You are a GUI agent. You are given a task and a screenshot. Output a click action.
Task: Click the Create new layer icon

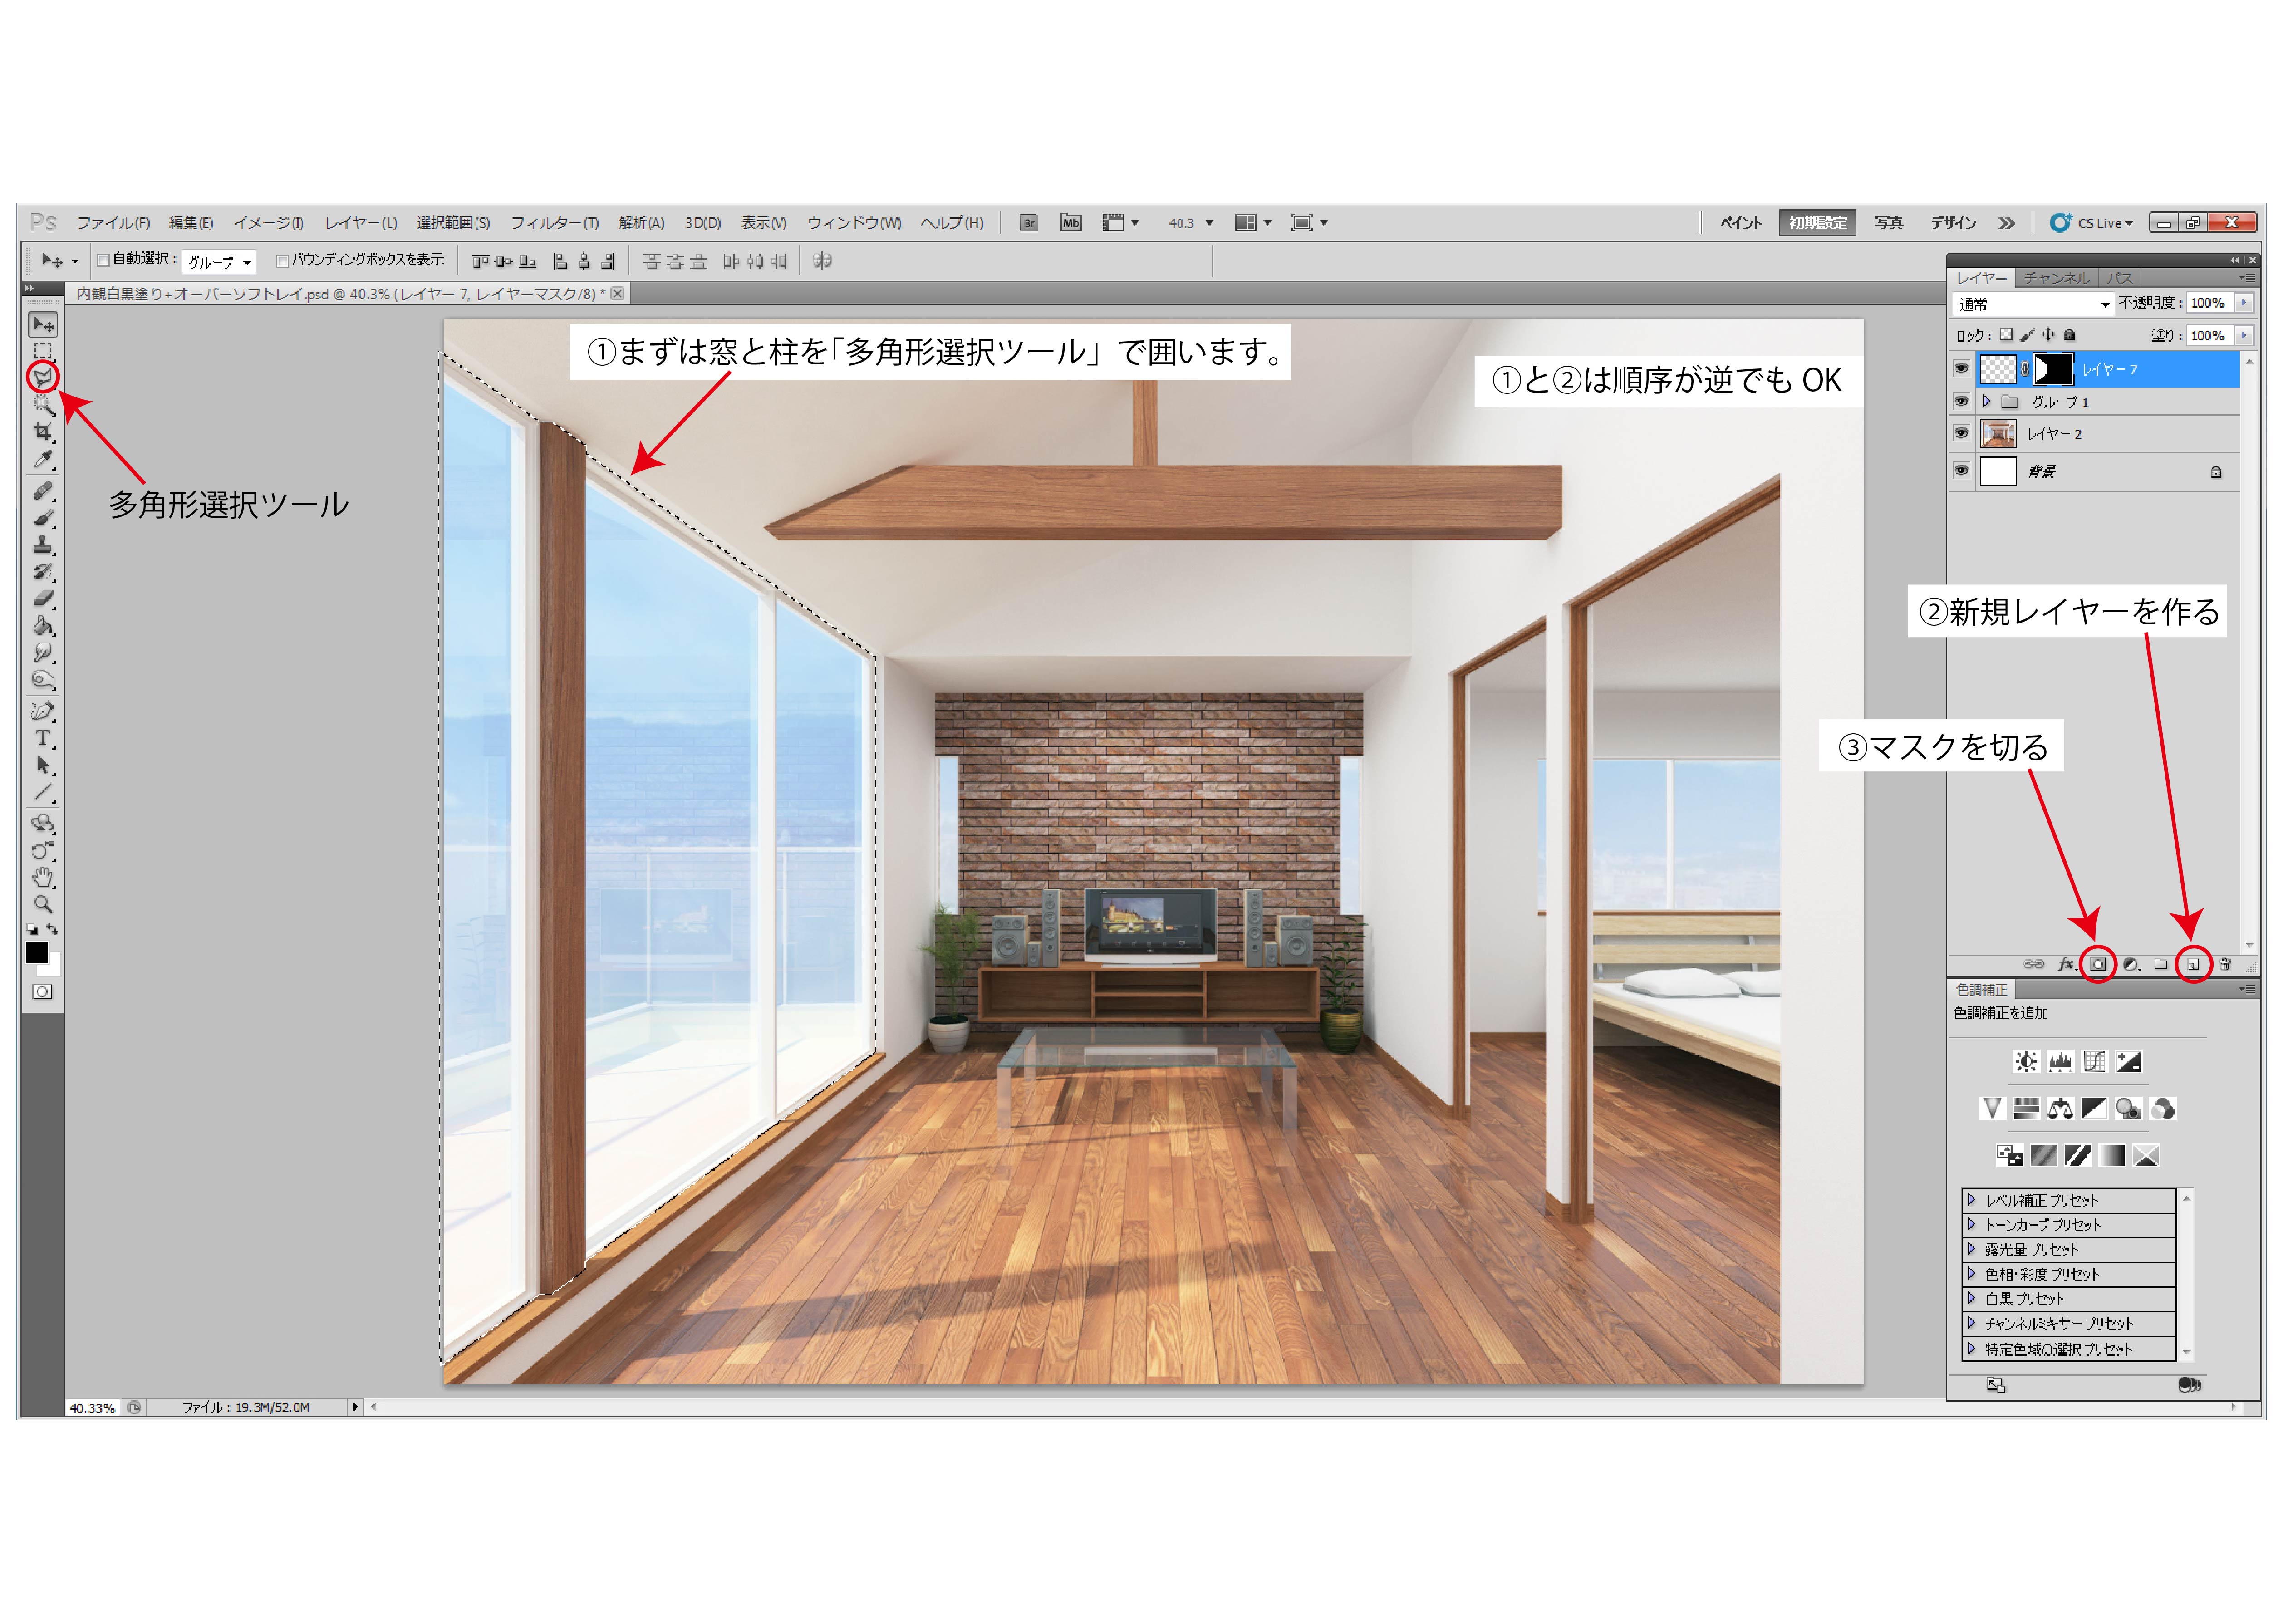[x=2193, y=964]
